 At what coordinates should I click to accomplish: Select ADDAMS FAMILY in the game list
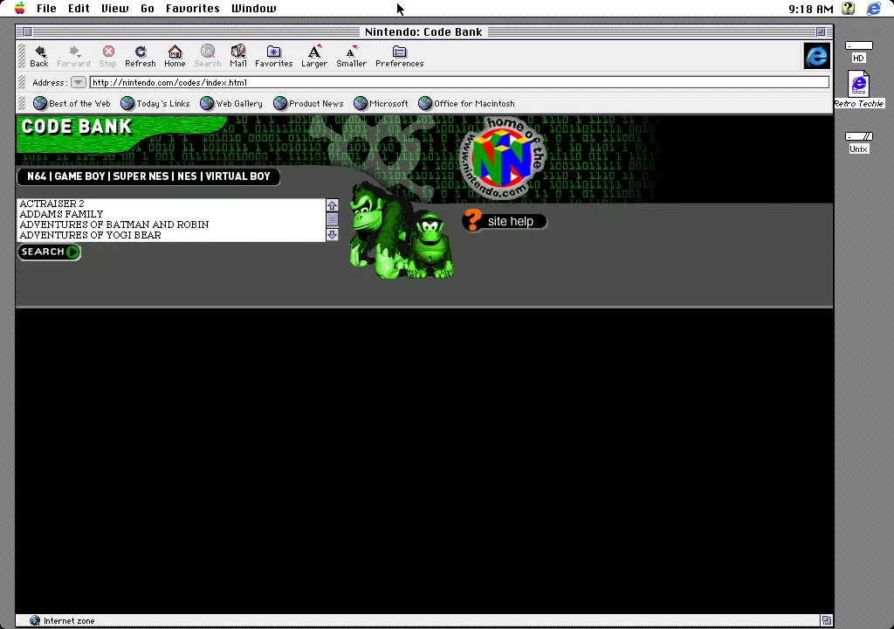pos(61,214)
